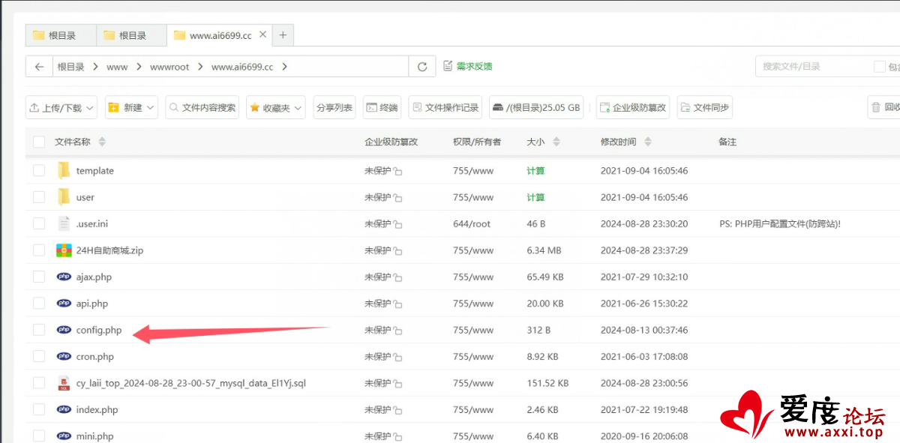Open a new tab with the plus button
The width and height of the screenshot is (900, 443).
283,35
